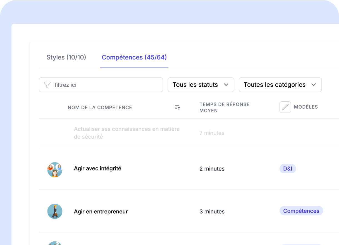Select the Compétences (45/64) tab
The width and height of the screenshot is (339, 245).
pyautogui.click(x=134, y=57)
